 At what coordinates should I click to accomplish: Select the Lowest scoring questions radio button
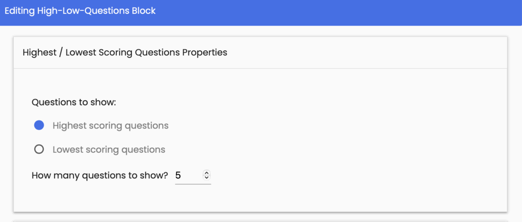coord(39,149)
